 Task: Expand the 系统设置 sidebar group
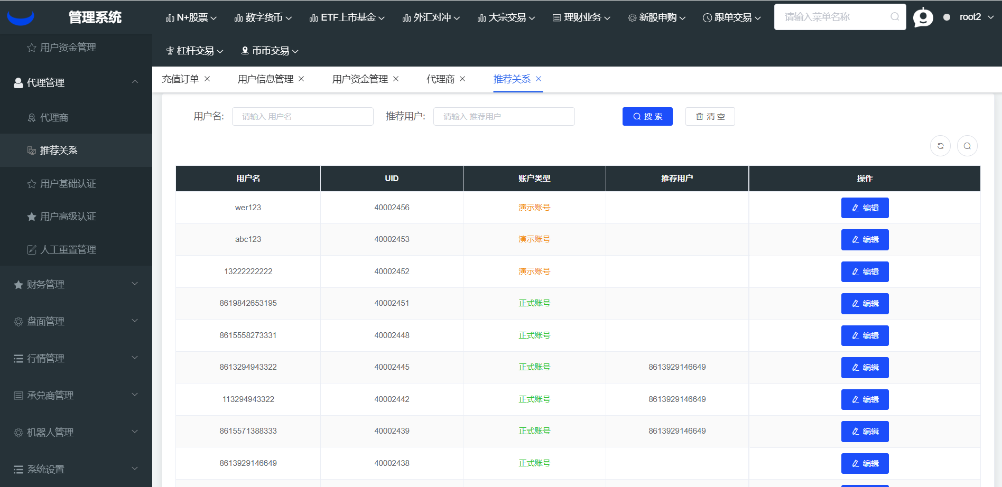[76, 469]
